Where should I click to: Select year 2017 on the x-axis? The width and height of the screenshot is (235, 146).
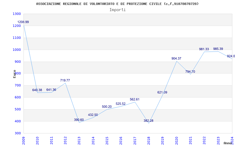[x=135, y=141]
